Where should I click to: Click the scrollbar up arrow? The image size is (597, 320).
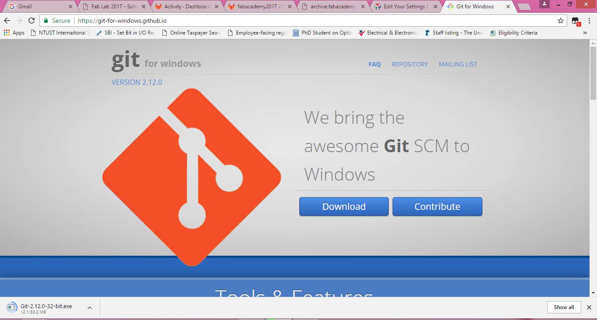[x=593, y=43]
